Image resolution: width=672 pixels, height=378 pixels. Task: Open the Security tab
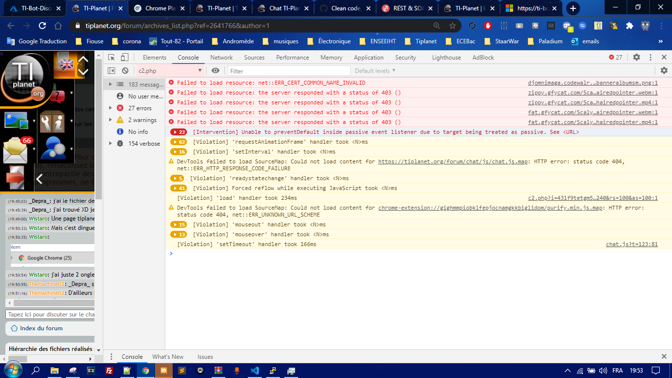405,57
